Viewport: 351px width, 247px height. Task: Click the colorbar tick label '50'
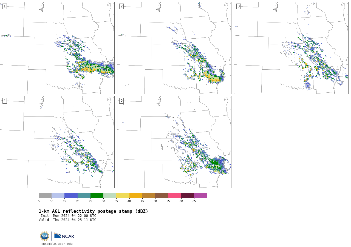coord(155,201)
